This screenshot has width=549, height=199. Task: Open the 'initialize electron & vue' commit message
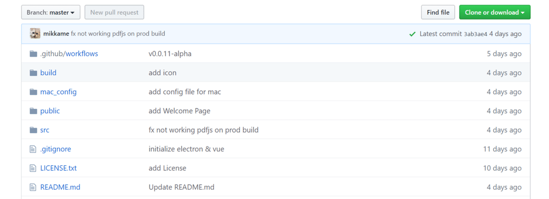coord(186,149)
